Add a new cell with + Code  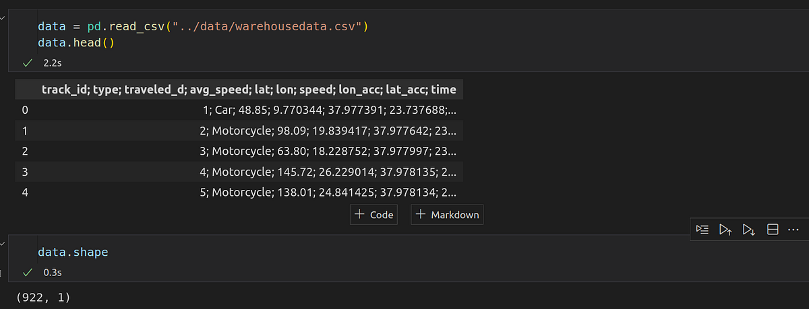click(x=373, y=215)
